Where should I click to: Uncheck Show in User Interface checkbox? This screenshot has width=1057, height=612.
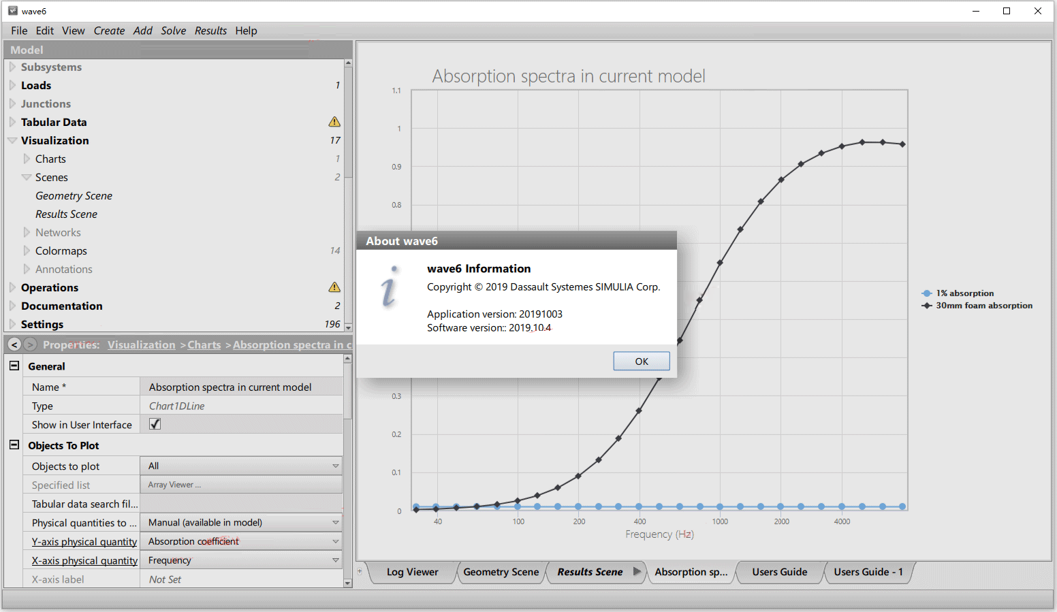[155, 424]
